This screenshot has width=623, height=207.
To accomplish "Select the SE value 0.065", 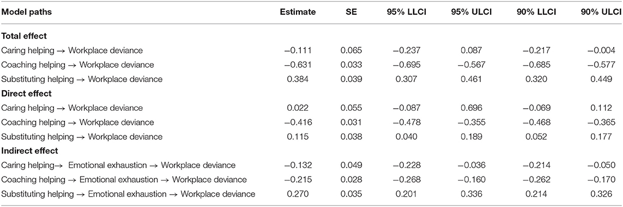I will pos(352,51).
